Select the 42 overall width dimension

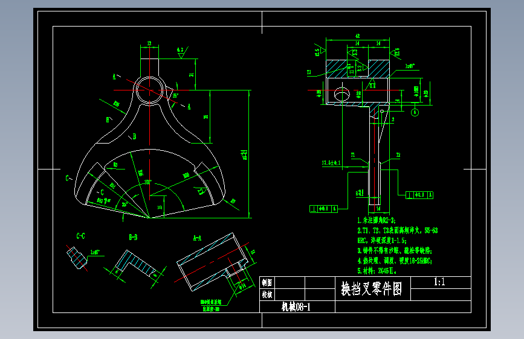pyautogui.click(x=358, y=36)
